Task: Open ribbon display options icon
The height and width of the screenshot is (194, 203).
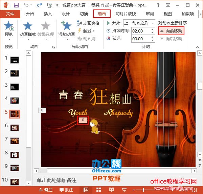Action: (168, 5)
